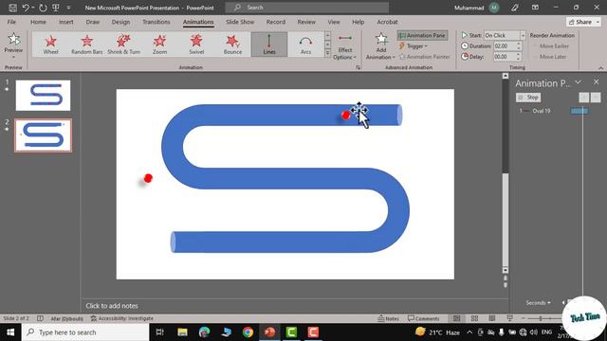
Task: Increase Duration with up spinner
Action: tap(519, 44)
